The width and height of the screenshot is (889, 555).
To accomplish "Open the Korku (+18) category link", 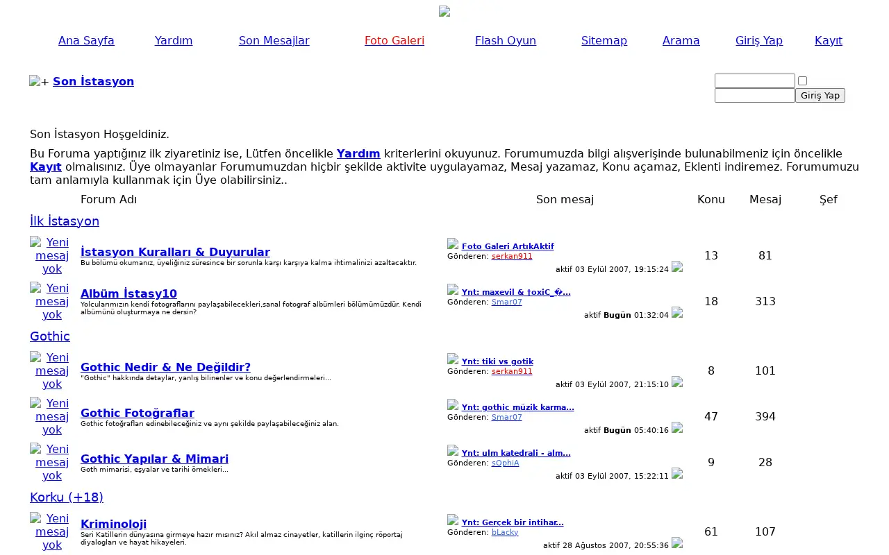I will (67, 497).
